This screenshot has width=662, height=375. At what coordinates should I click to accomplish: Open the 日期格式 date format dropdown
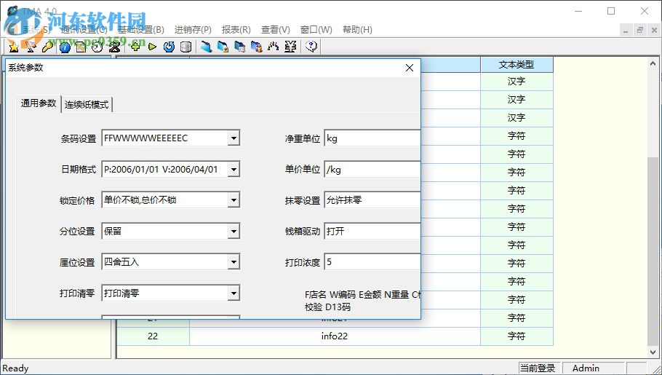coord(234,170)
